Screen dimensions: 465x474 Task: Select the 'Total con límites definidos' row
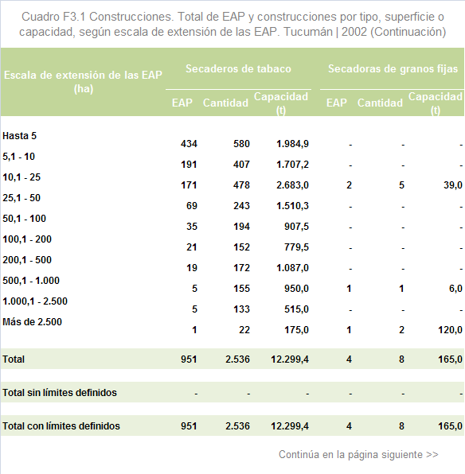[232, 425]
